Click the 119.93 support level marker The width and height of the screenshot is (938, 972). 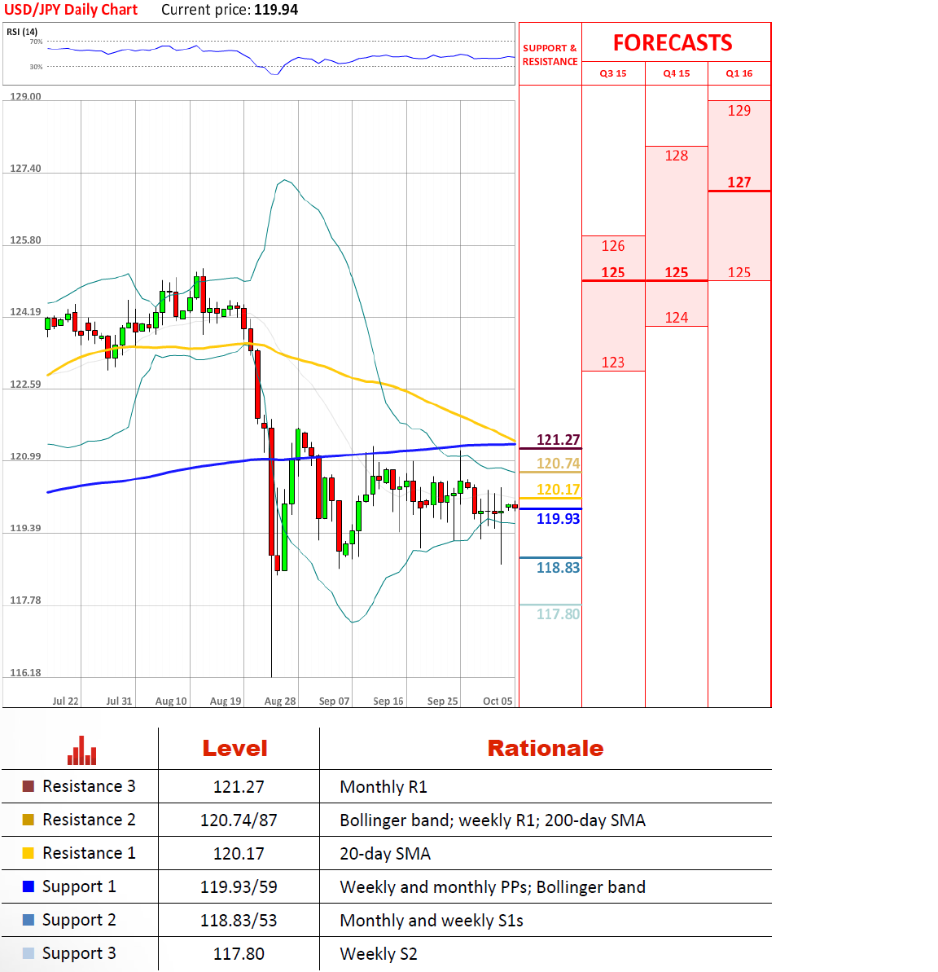[x=559, y=519]
